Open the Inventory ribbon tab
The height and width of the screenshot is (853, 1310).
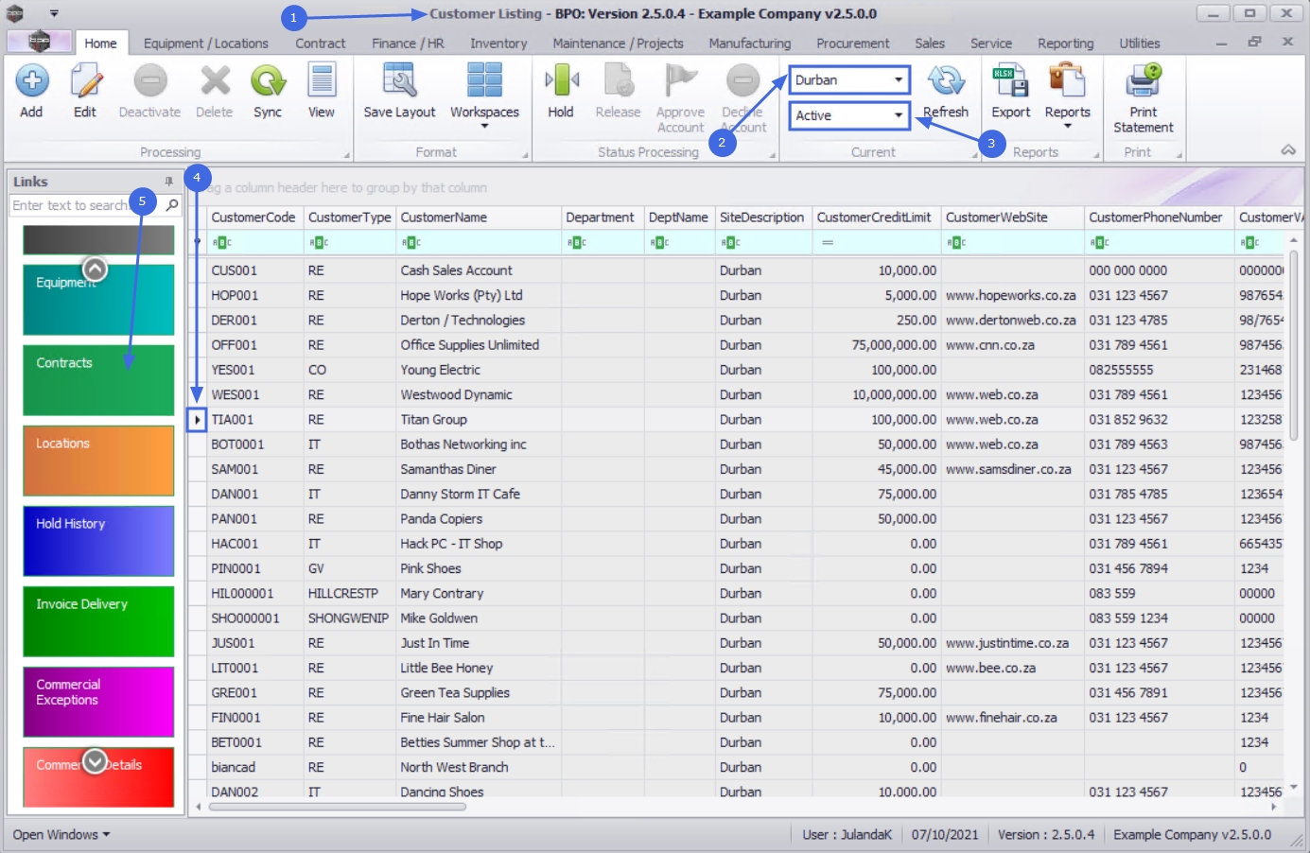498,44
